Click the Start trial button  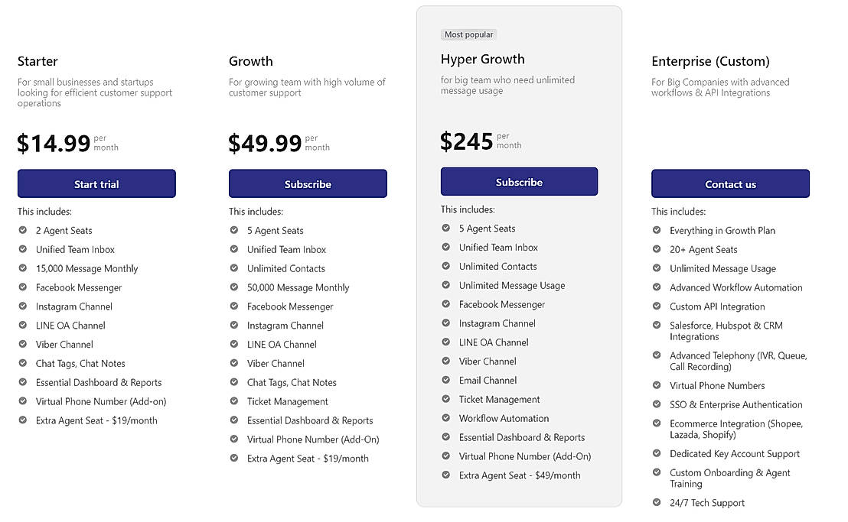pos(96,184)
